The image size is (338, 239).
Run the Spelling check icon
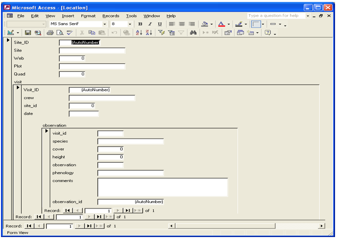69,32
